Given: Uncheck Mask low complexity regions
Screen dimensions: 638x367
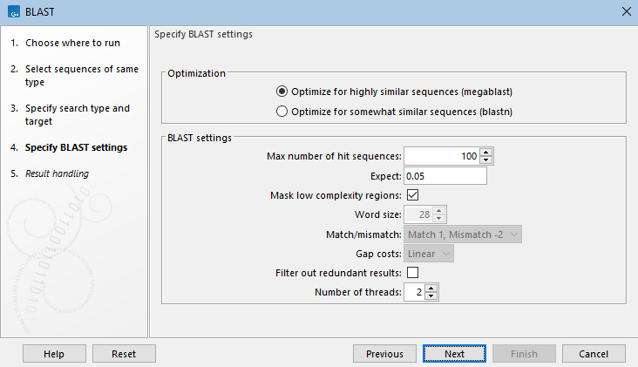Looking at the screenshot, I should point(412,194).
